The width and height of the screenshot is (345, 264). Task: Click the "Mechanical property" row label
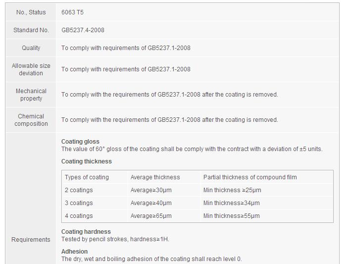[31, 95]
